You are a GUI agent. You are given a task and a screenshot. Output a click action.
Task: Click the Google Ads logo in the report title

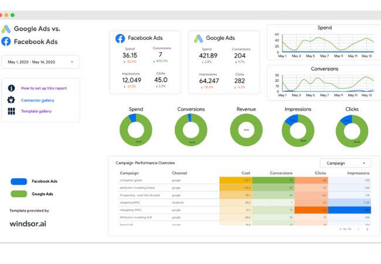6,29
